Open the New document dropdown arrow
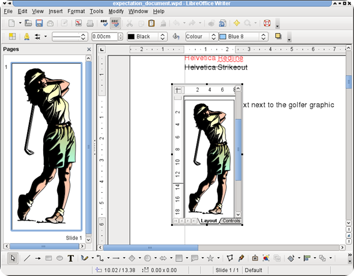The width and height of the screenshot is (354, 276). coord(20,23)
